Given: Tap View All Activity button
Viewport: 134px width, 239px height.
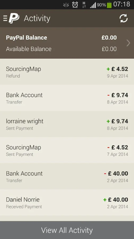Looking at the screenshot, I should pos(67,230).
